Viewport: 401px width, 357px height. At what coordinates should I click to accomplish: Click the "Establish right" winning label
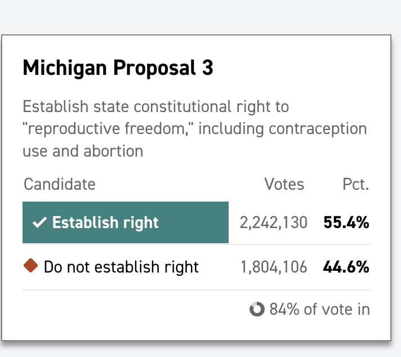(105, 223)
